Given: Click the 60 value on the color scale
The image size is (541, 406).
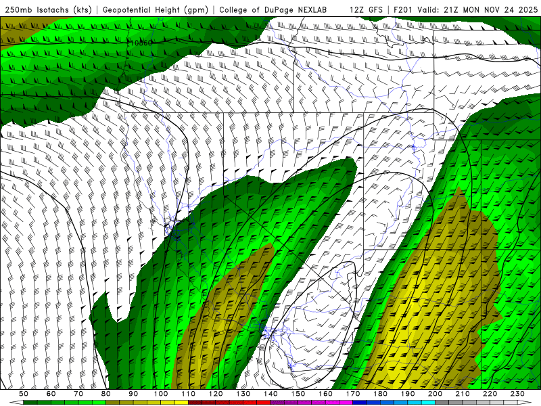Looking at the screenshot, I should coord(51,394).
